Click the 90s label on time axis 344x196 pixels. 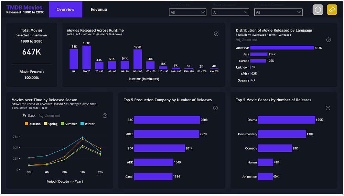(x=47, y=172)
